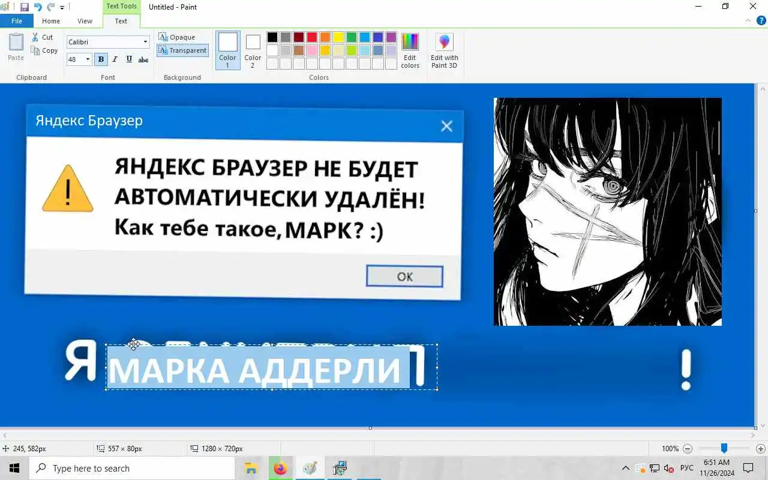Screen dimensions: 768x480
Task: Click the Undo arrow icon
Action: (x=38, y=7)
